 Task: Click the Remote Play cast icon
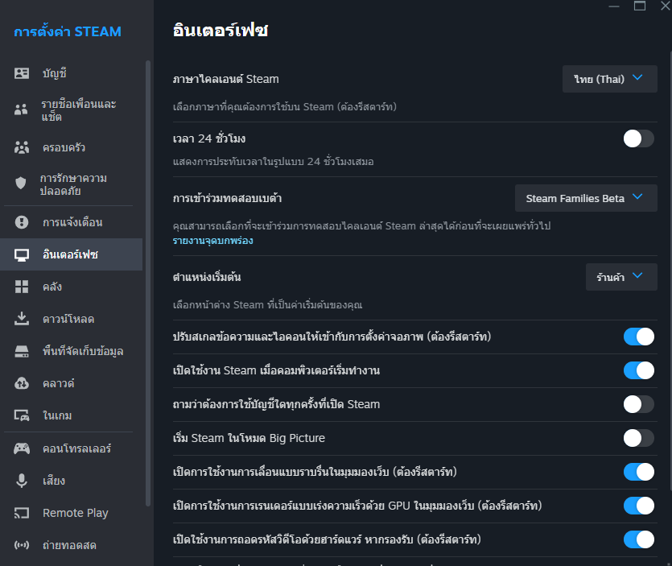click(x=22, y=513)
